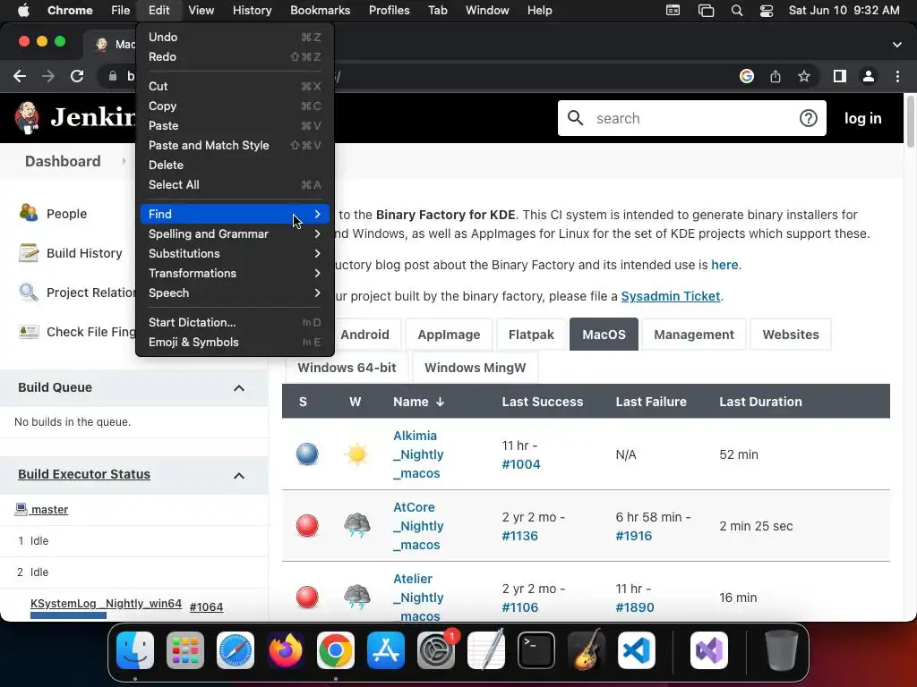Open the History menu in the menu bar
Screen dimensions: 917x687
pos(252,11)
